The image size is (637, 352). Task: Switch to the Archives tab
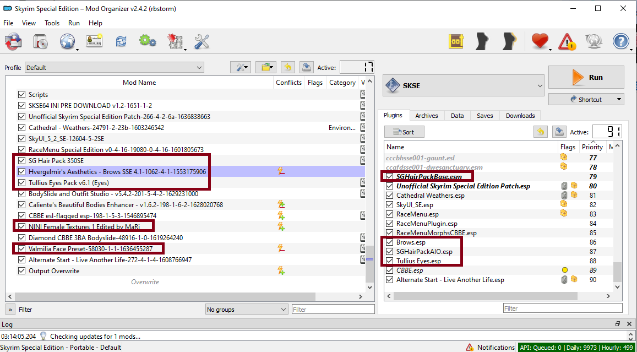point(427,116)
